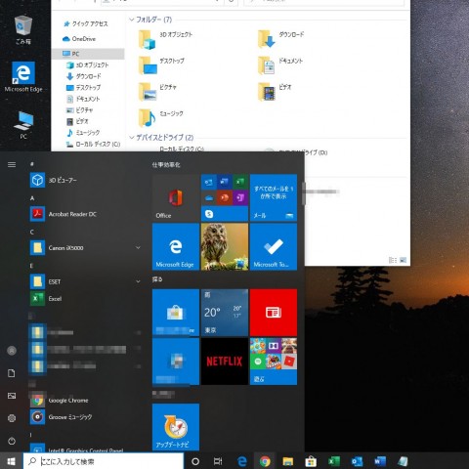Open user account icon in Start sidebar
This screenshot has width=469, height=469.
[12, 351]
